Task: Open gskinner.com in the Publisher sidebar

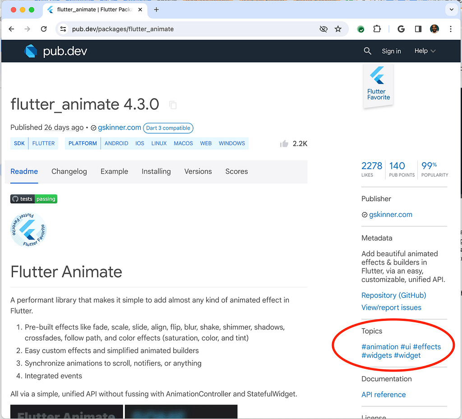Action: [x=390, y=215]
